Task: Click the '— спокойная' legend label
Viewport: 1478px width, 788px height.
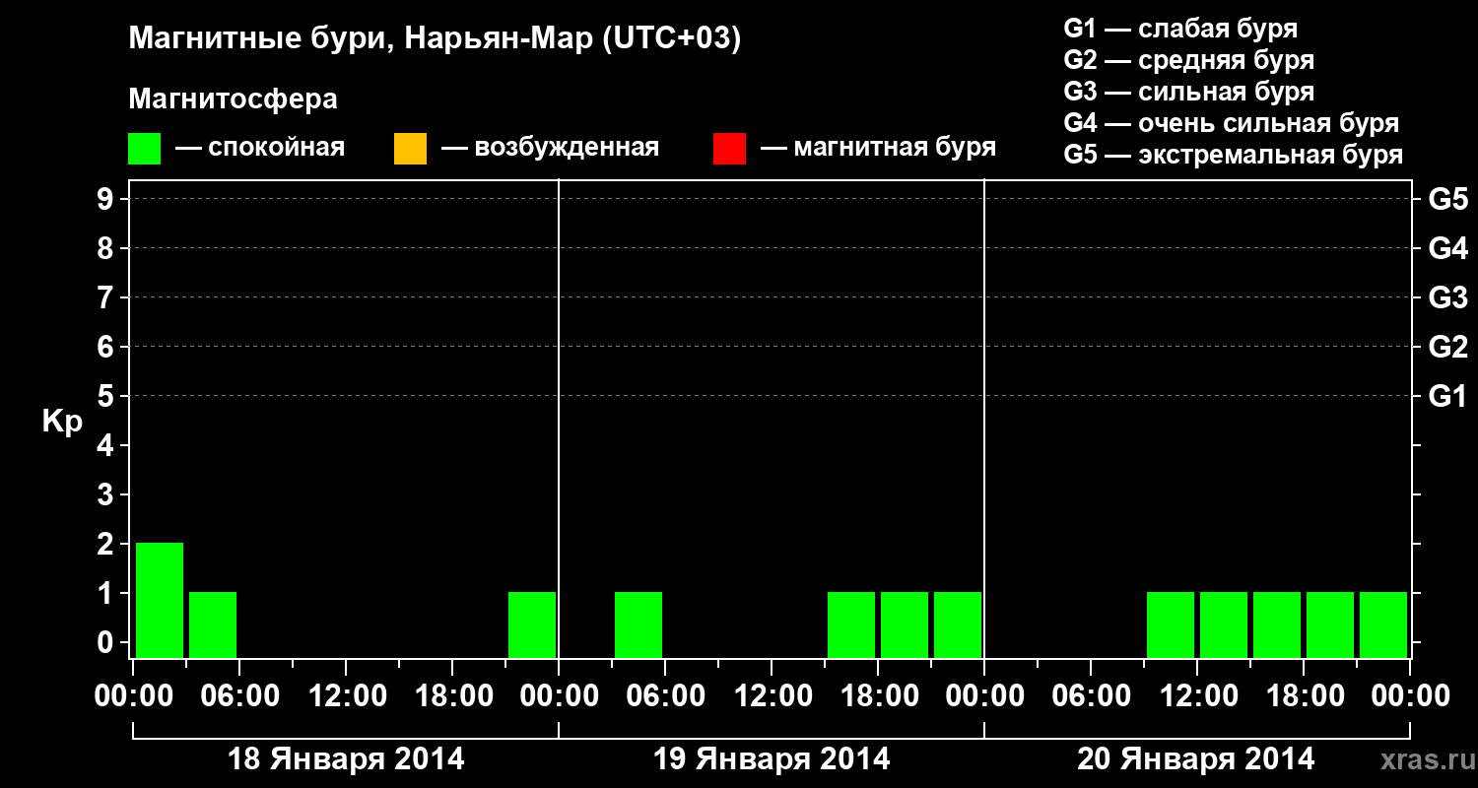Action: 260,148
